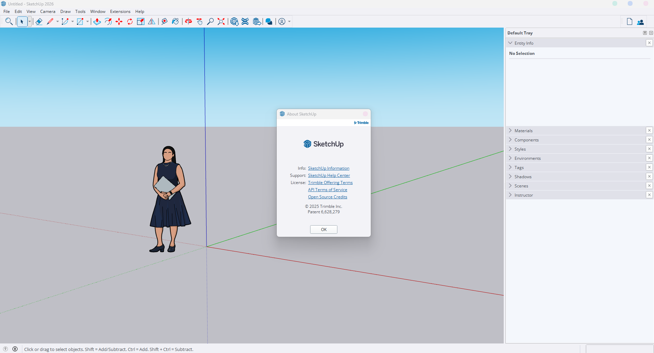The height and width of the screenshot is (353, 654).
Task: Select the Rotate tool
Action: [130, 22]
